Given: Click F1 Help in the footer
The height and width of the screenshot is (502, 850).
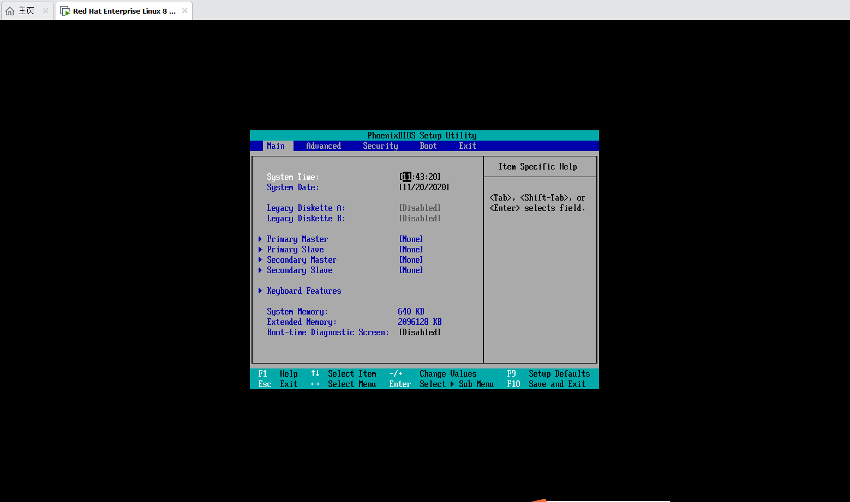Looking at the screenshot, I should [x=278, y=373].
